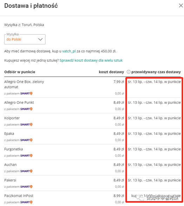Viewport: 184px width, 206px height.
Task: Click the Wysyłka z: Toruń, Polska text
Action: pos(24,25)
